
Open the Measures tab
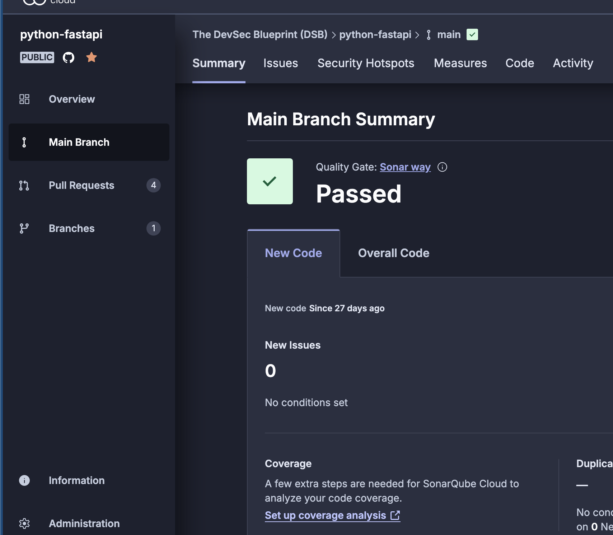460,63
